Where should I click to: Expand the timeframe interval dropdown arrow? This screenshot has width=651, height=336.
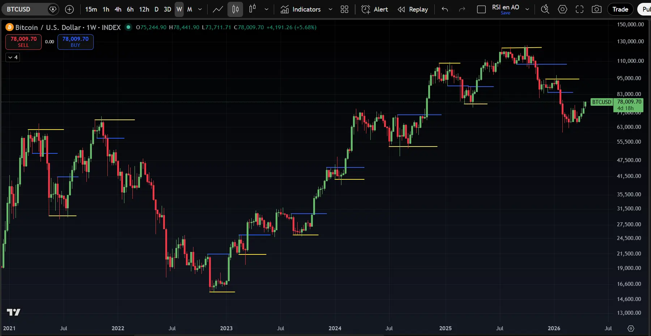point(200,9)
